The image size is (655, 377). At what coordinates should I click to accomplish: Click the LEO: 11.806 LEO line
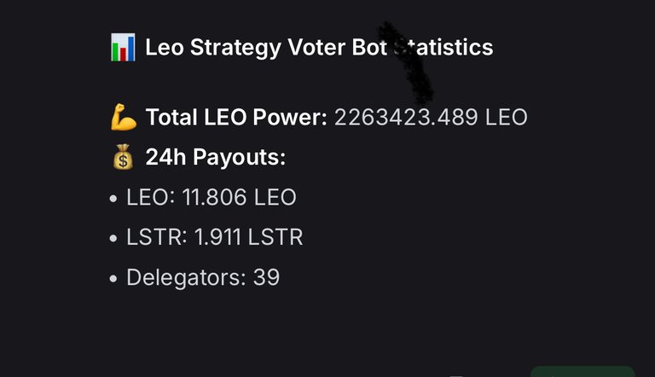pyautogui.click(x=212, y=197)
